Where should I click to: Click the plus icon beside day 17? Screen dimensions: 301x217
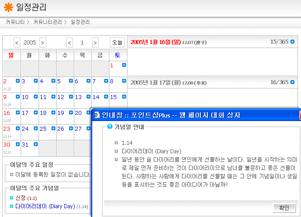coord(35,113)
